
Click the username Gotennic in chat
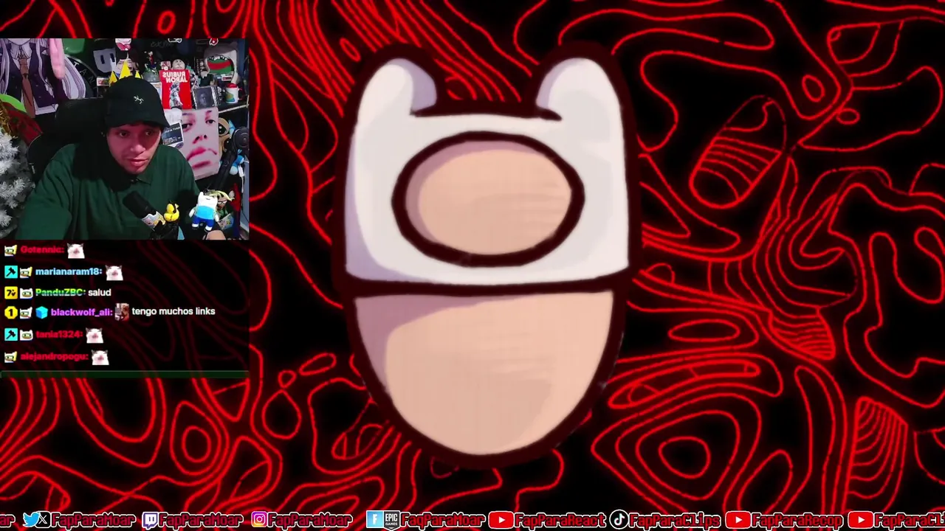click(x=41, y=250)
